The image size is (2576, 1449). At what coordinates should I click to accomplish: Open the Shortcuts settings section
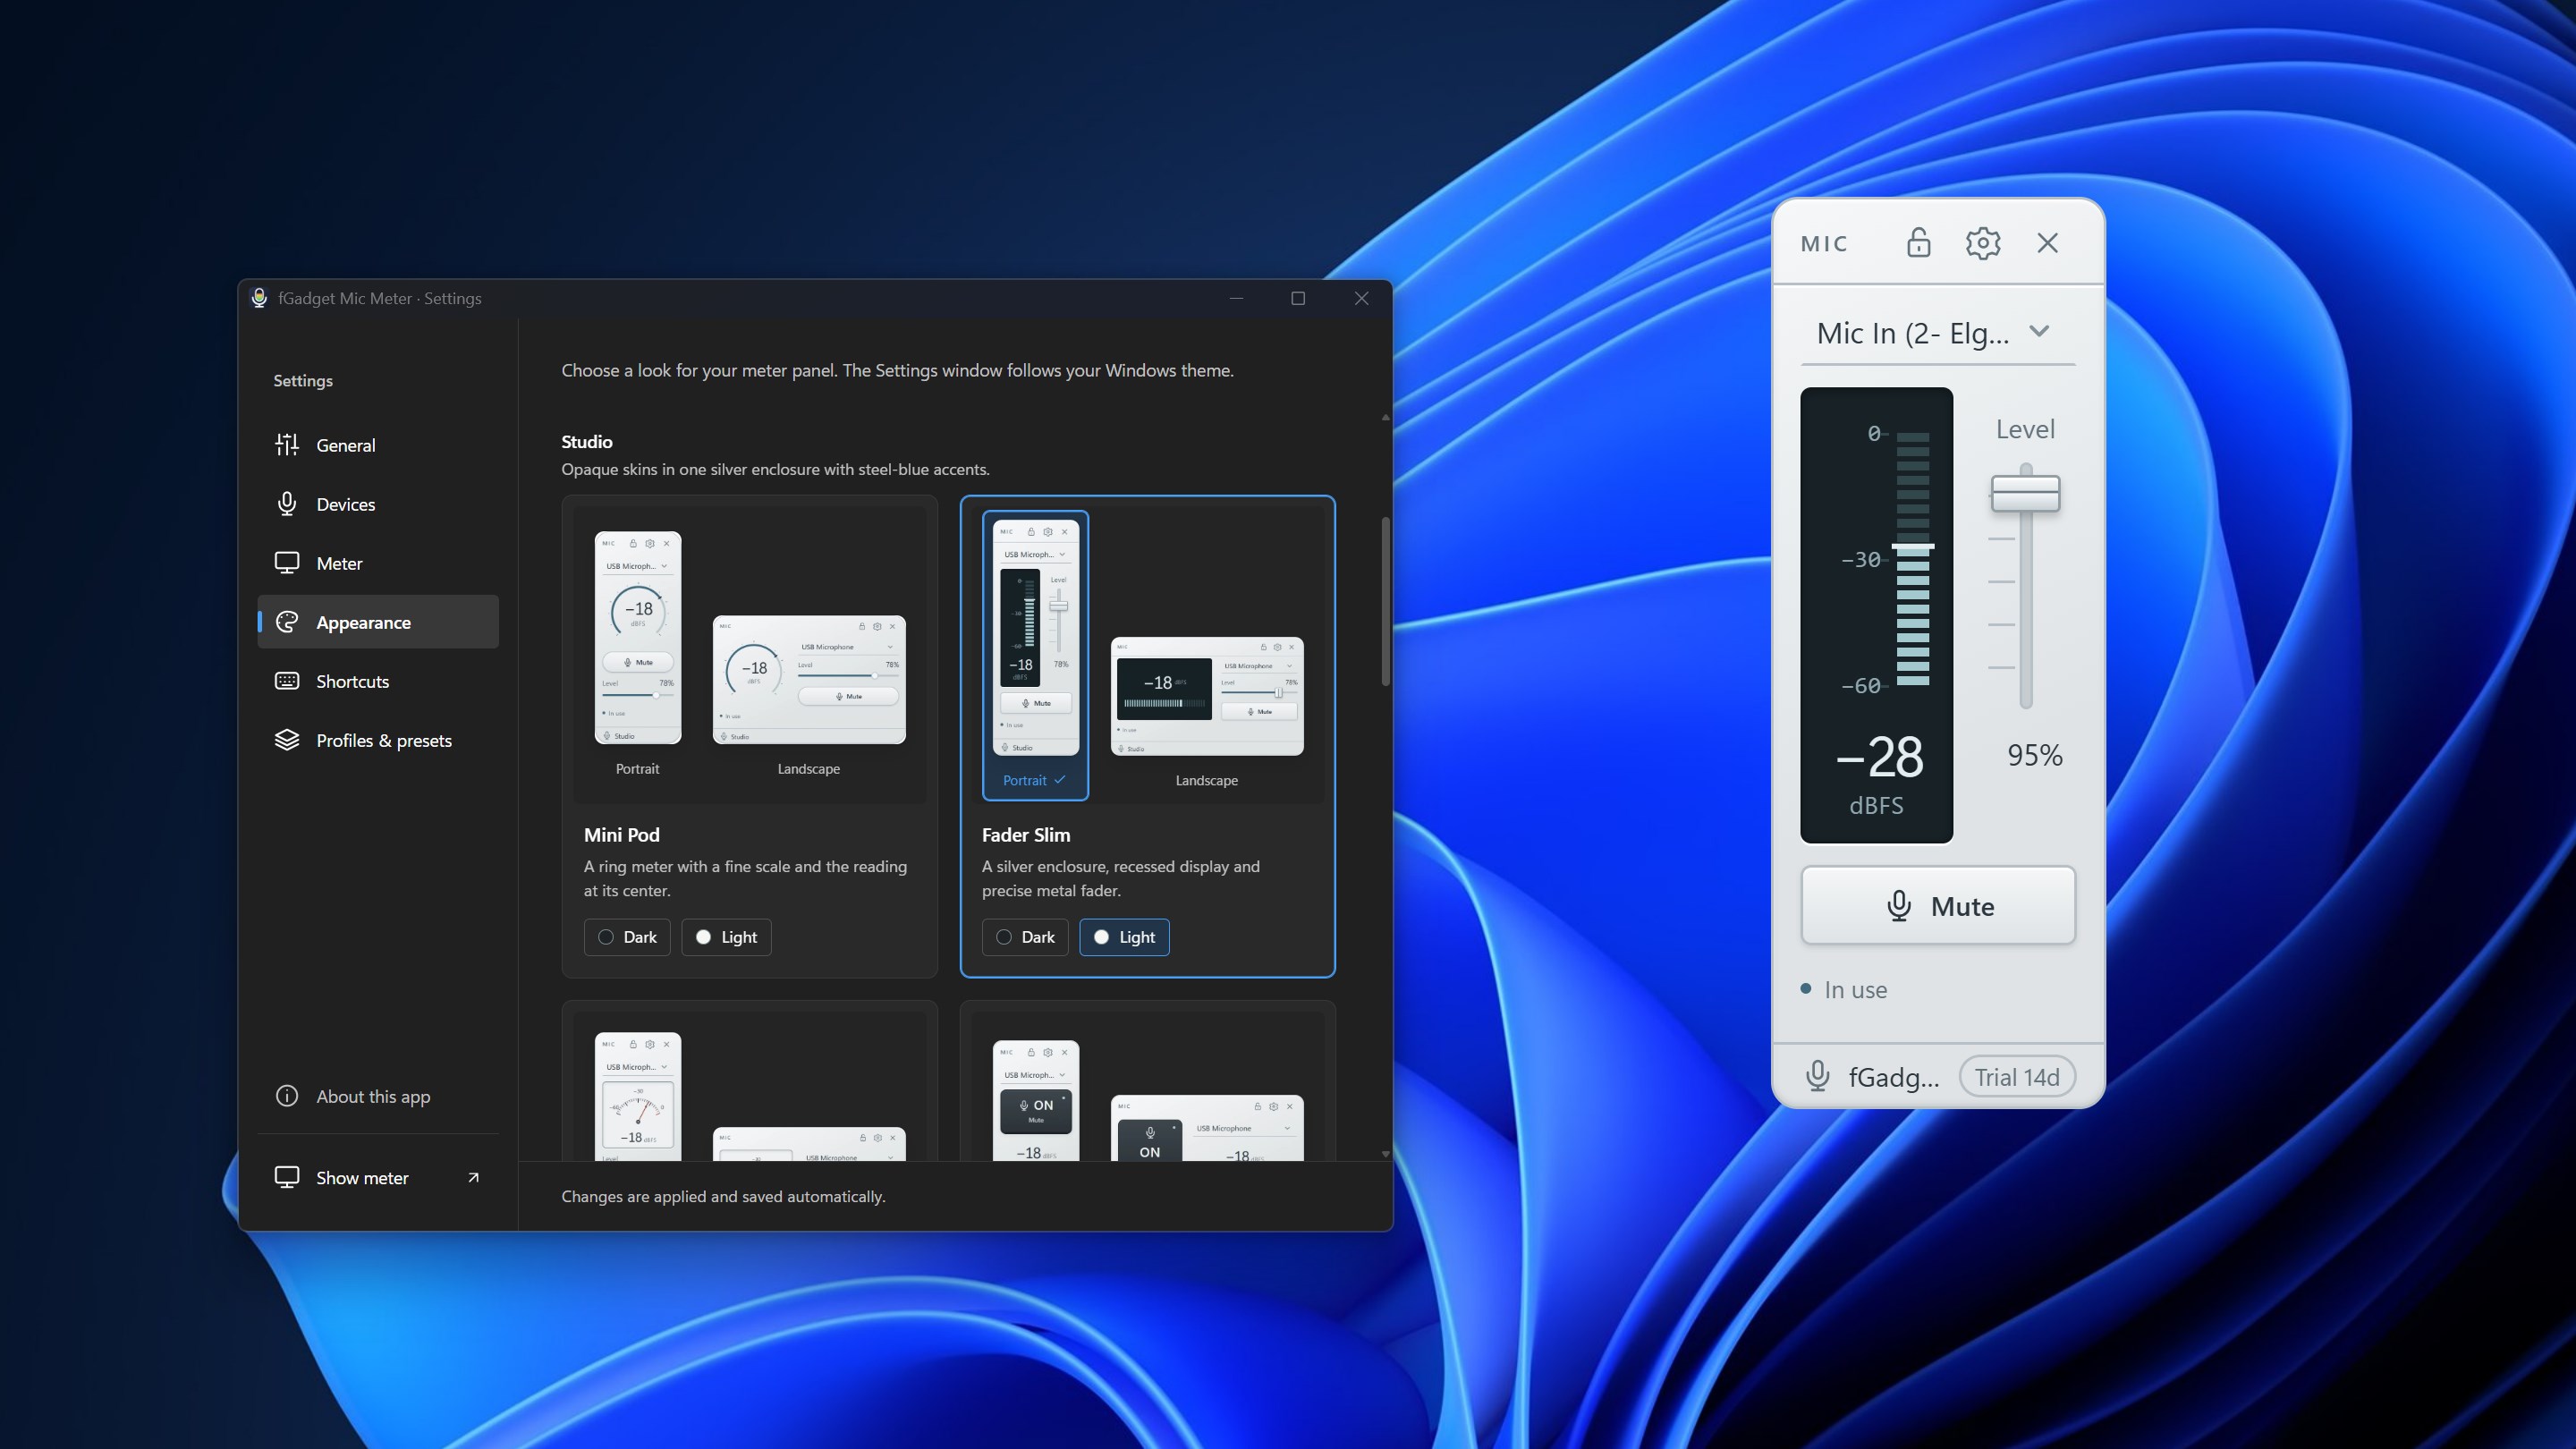pyautogui.click(x=378, y=681)
